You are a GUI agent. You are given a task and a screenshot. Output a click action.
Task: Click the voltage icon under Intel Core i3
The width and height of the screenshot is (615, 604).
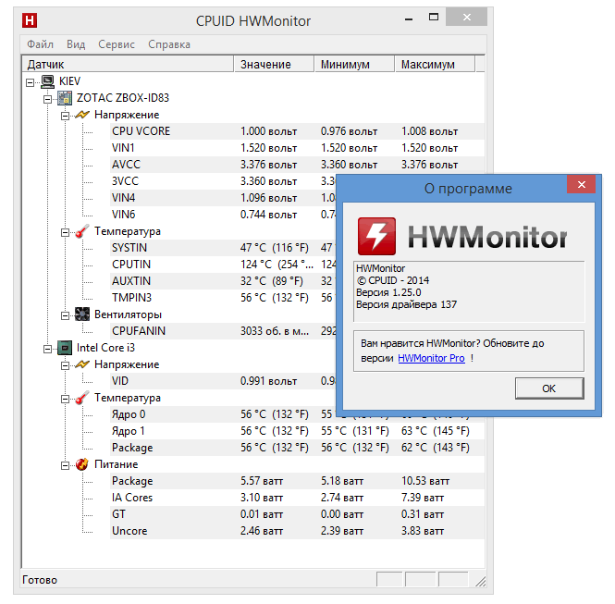82,364
